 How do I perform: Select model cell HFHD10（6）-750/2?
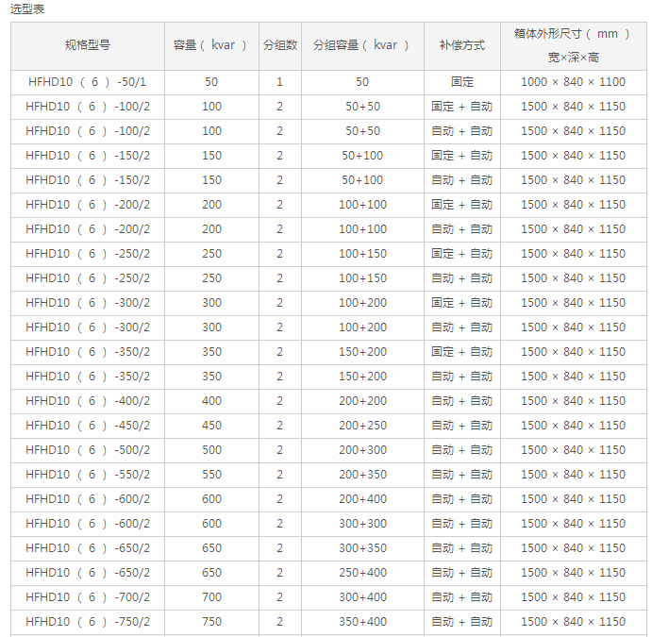tap(88, 622)
